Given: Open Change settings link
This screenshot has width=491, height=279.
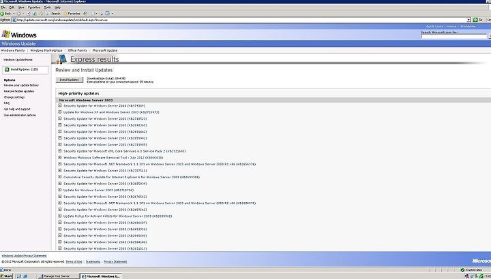Looking at the screenshot, I should [x=14, y=97].
